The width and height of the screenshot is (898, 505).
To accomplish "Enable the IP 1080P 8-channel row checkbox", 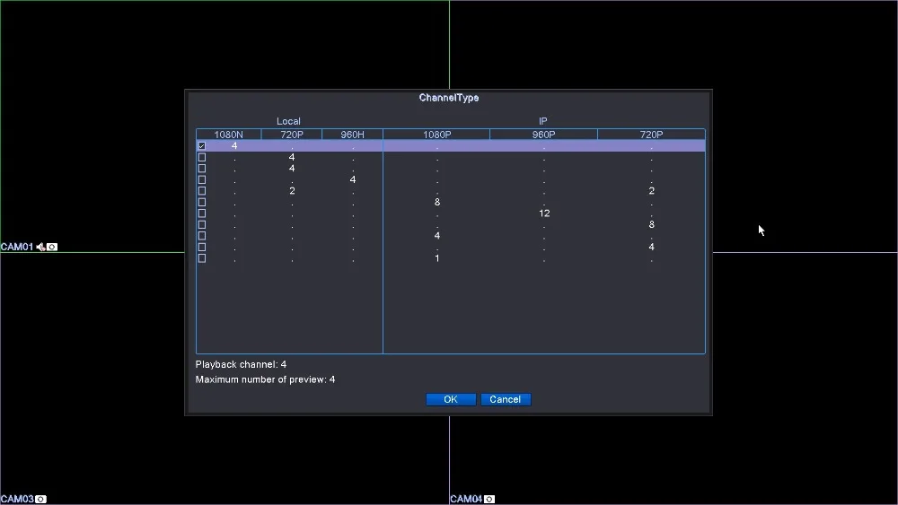I will pos(201,202).
